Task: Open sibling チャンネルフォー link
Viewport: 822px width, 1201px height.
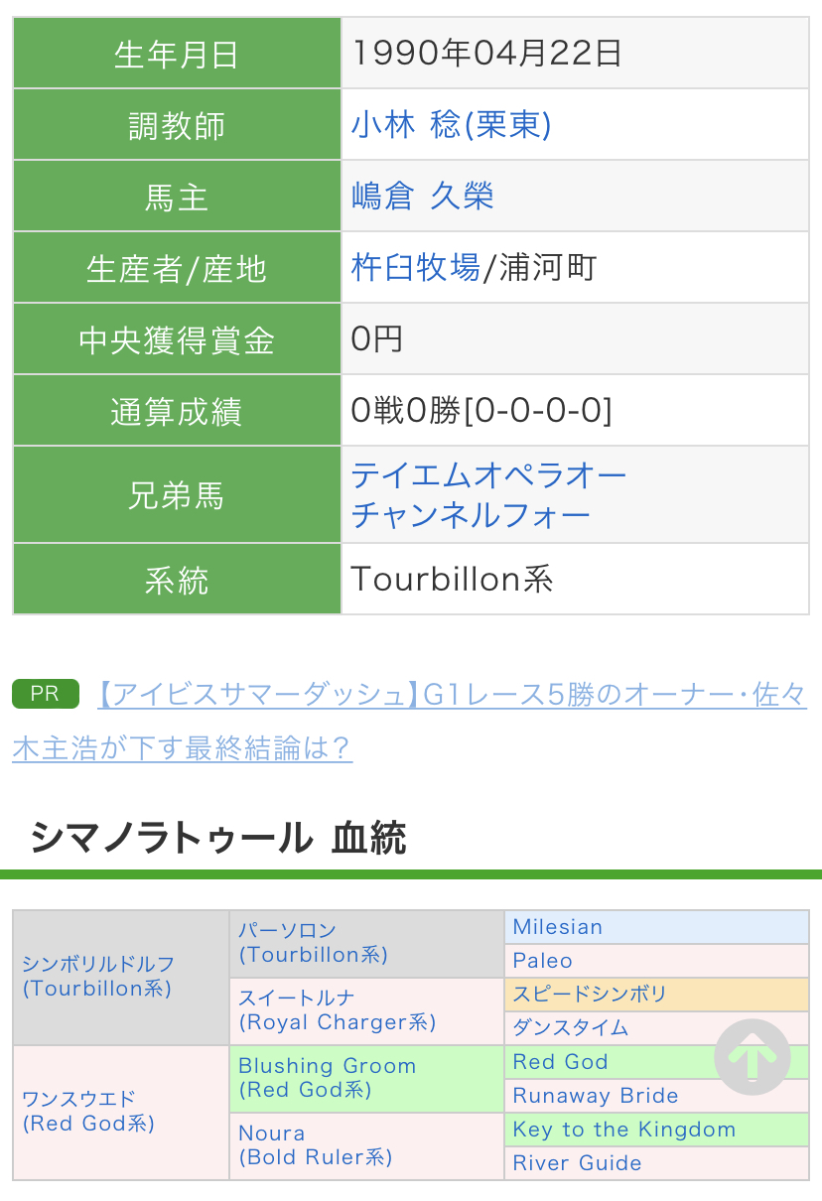Action: click(471, 515)
